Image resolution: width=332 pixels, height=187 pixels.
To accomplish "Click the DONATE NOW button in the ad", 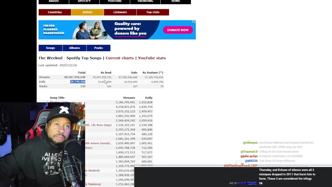I will click(178, 30).
